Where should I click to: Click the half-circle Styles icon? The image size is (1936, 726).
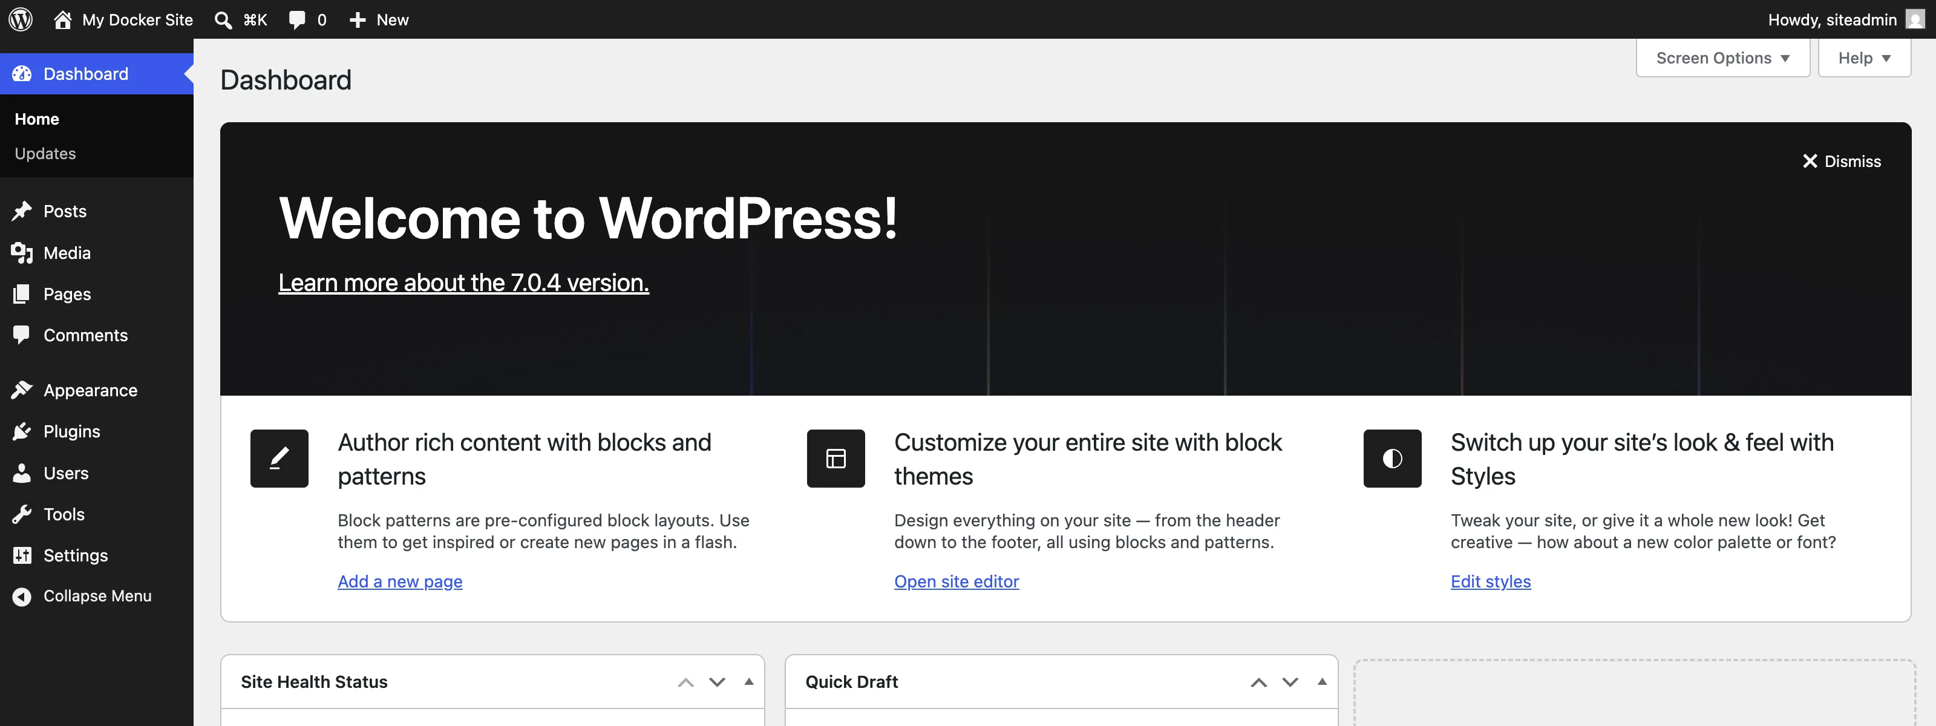coord(1392,459)
